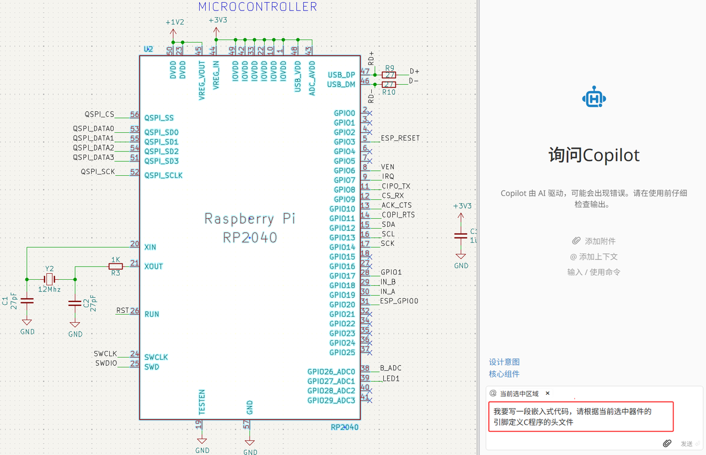Screen dimensions: 706x455
Task: Click the GND symbol below TESTEN pin
Action: tap(202, 440)
